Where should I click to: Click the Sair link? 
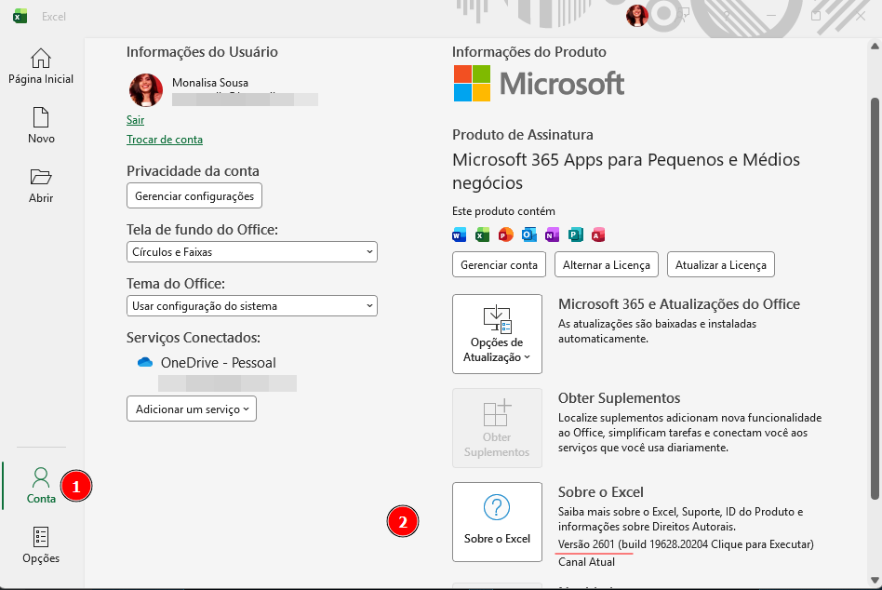(x=135, y=120)
